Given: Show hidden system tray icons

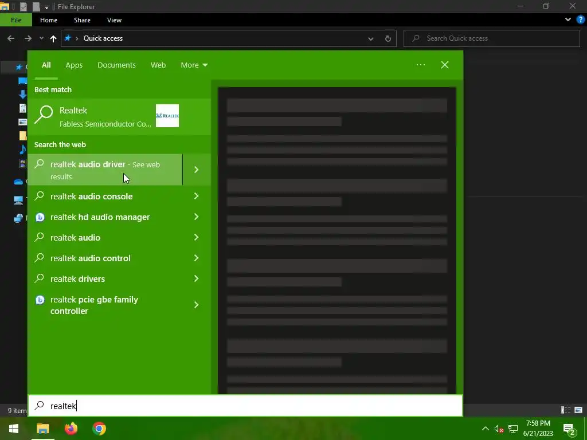Looking at the screenshot, I should tap(485, 429).
